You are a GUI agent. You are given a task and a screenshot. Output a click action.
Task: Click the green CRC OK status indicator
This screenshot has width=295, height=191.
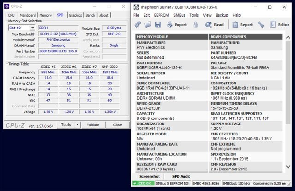coord(143,184)
